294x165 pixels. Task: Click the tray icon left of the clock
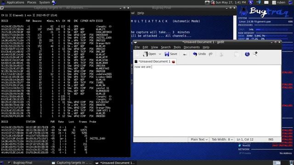(213, 2)
